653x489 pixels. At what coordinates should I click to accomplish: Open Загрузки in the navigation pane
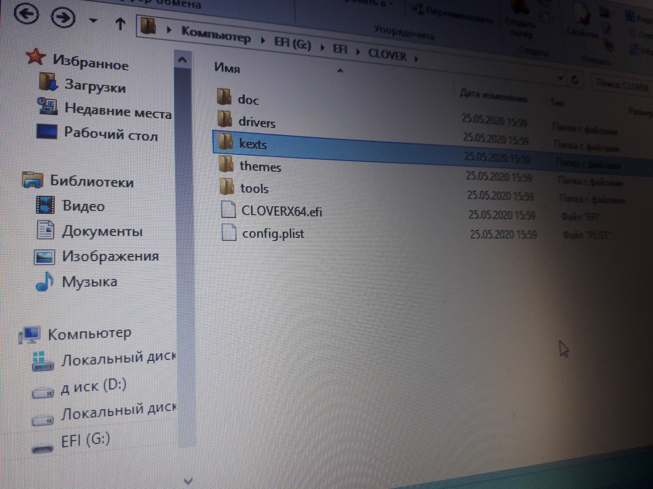pos(95,86)
